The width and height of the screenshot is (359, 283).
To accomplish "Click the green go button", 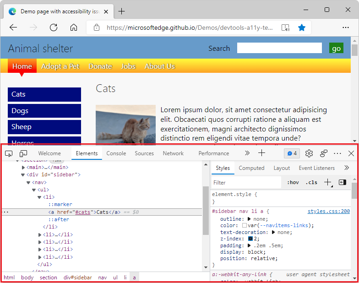I will pyautogui.click(x=336, y=48).
